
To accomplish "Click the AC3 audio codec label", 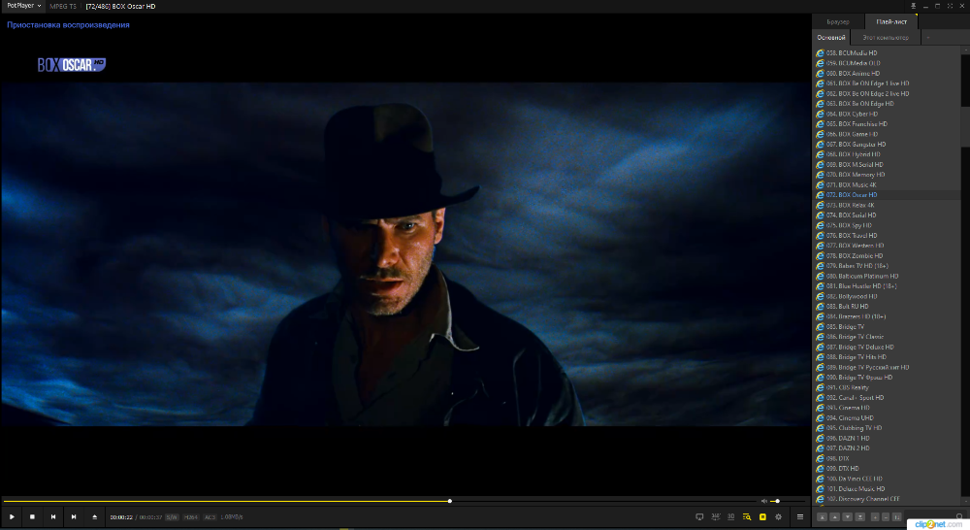I will pyautogui.click(x=210, y=517).
